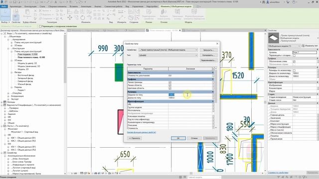This screenshot has height=179, width=319.
Task: Switch to 'Конструкция' ribbon tab
Action: pyautogui.click(x=30, y=6)
